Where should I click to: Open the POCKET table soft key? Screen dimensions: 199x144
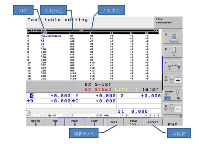[153, 123]
